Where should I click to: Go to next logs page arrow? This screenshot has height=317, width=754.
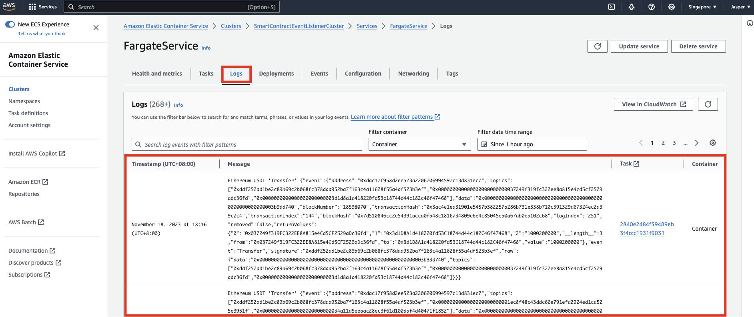click(697, 143)
